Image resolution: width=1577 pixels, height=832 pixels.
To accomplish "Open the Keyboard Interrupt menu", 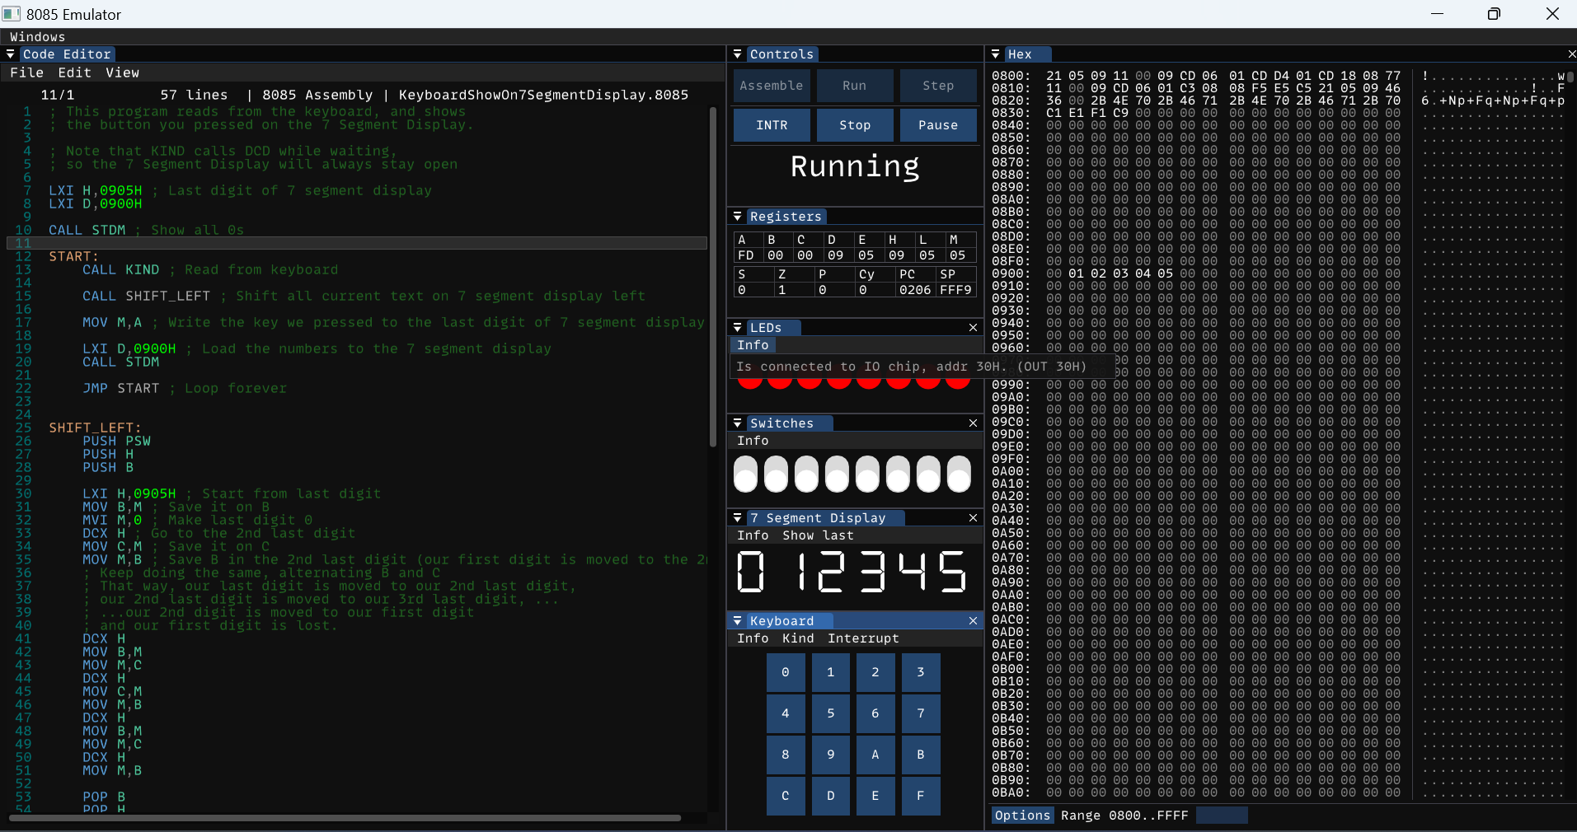I will (x=863, y=638).
